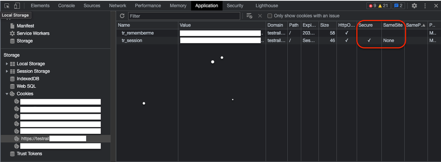Sort by the HttpOnly column header
The height and width of the screenshot is (162, 441).
347,25
